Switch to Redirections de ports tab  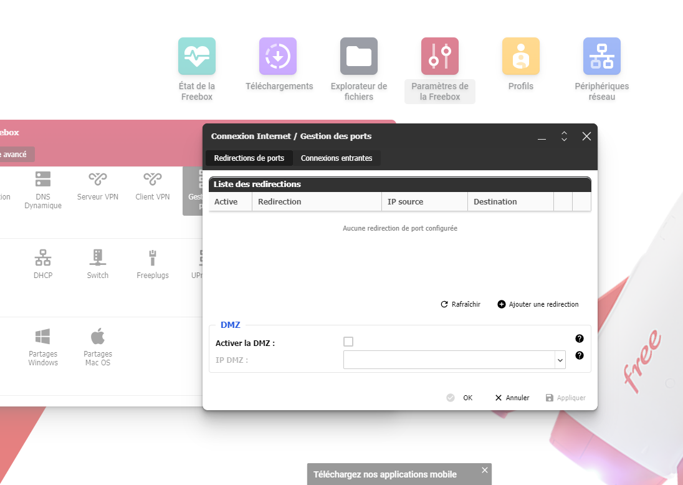click(249, 158)
